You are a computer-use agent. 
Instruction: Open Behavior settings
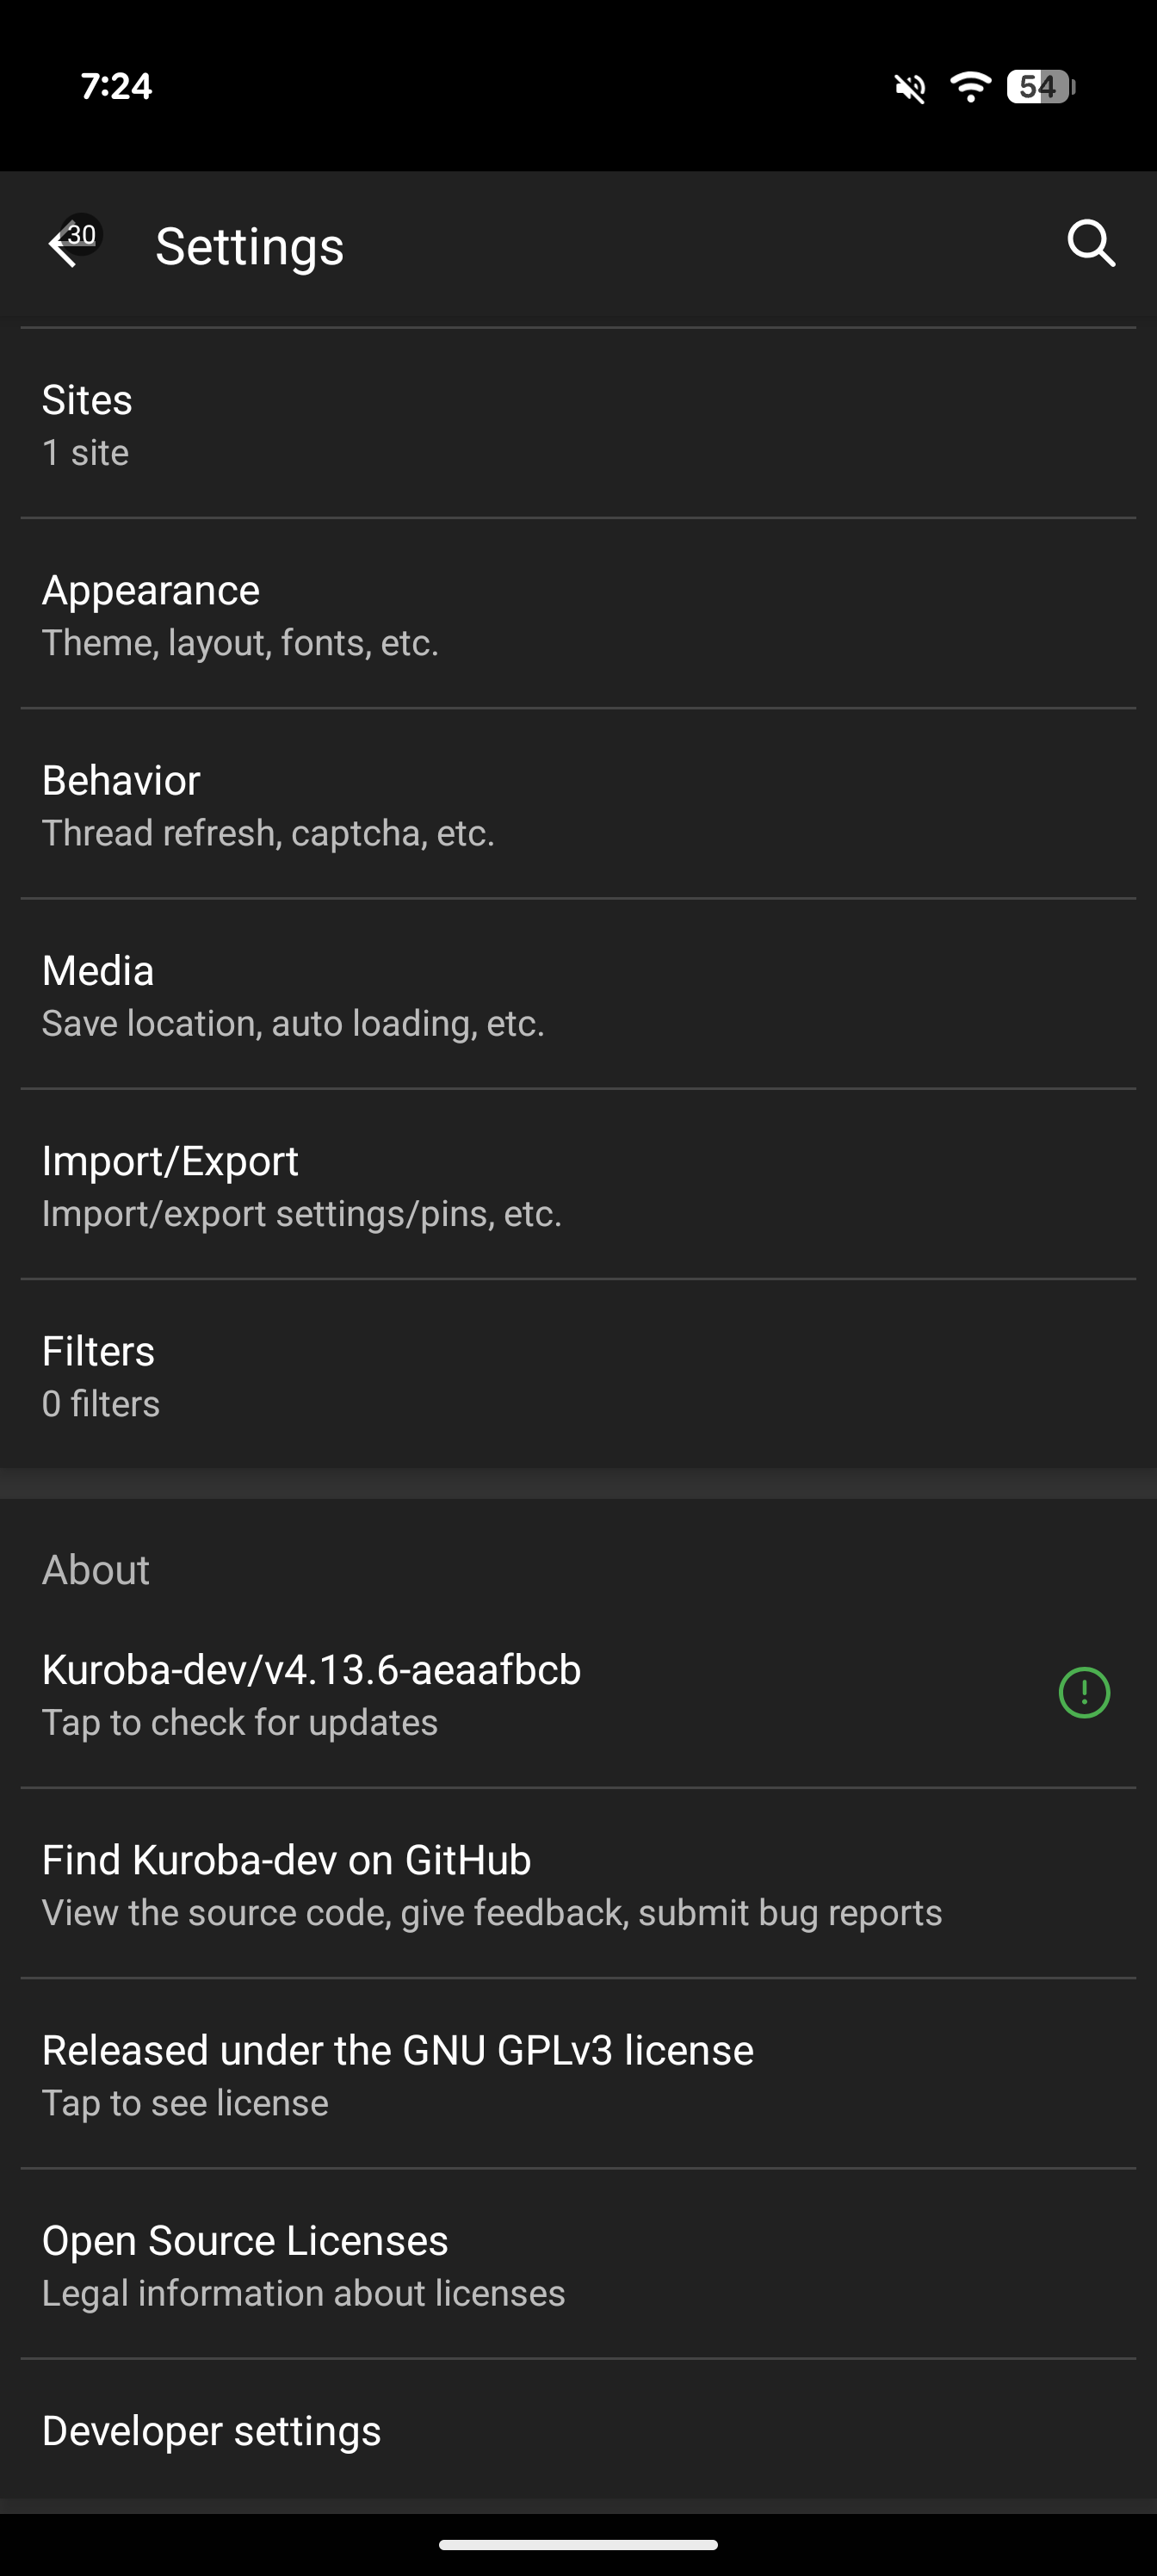[x=578, y=804]
